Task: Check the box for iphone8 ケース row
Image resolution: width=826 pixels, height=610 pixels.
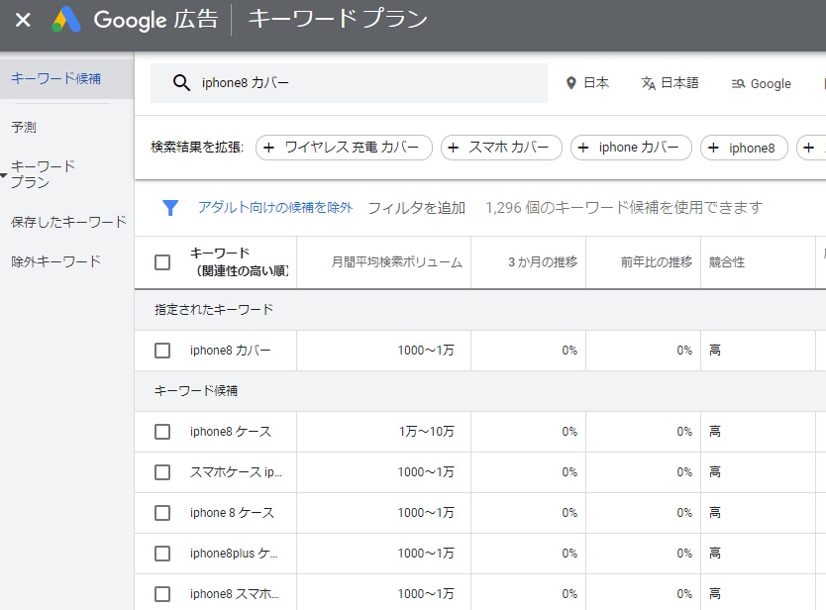Action: click(x=162, y=432)
